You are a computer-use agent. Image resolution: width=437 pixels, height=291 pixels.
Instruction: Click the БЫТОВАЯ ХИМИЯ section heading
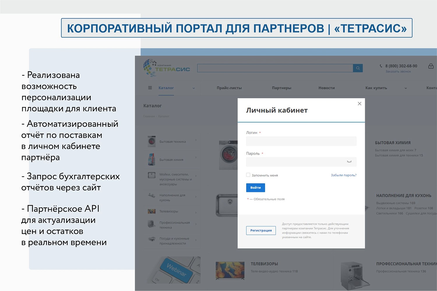coord(393,143)
